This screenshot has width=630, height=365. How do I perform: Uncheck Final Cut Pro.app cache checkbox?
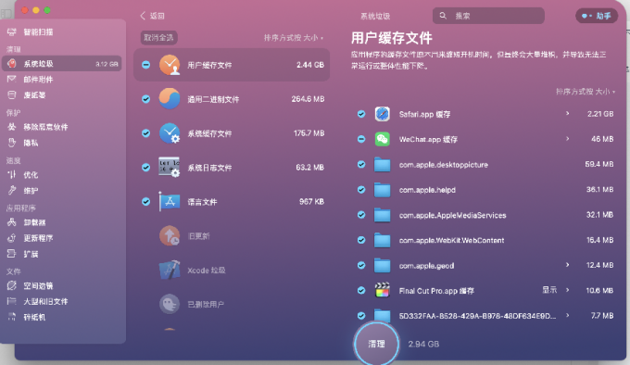(361, 290)
